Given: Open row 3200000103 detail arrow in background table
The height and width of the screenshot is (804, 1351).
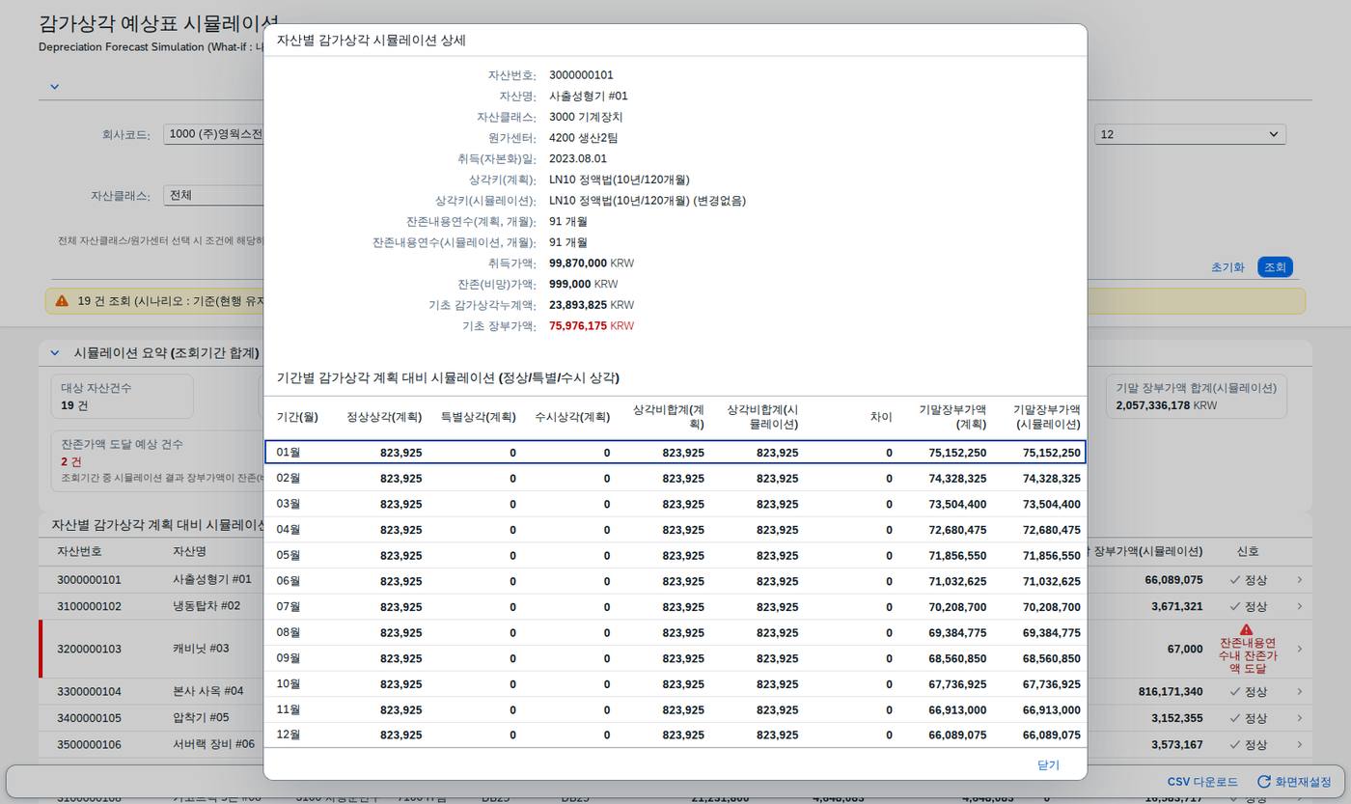Looking at the screenshot, I should click(x=1300, y=649).
